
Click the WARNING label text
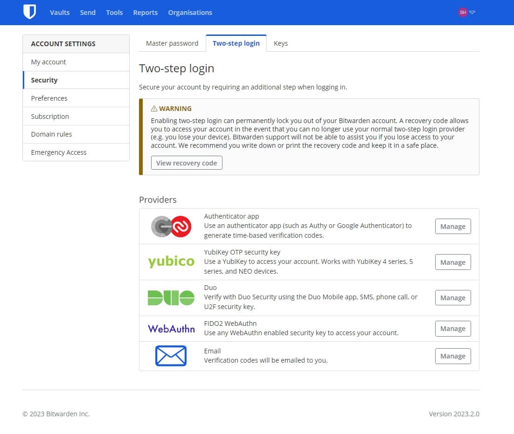coord(175,109)
